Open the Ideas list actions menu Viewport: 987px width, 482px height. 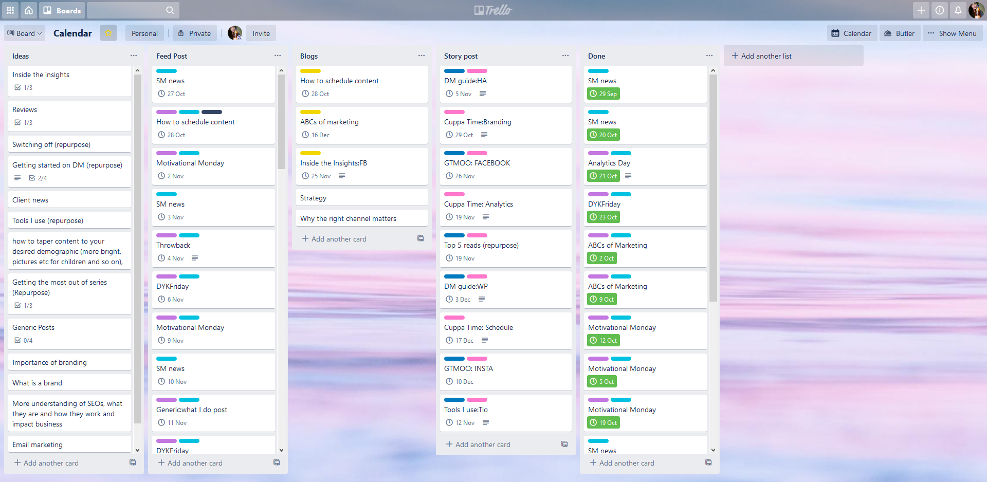(134, 55)
